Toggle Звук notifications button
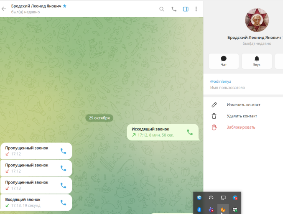This screenshot has height=214, width=283. 257,61
